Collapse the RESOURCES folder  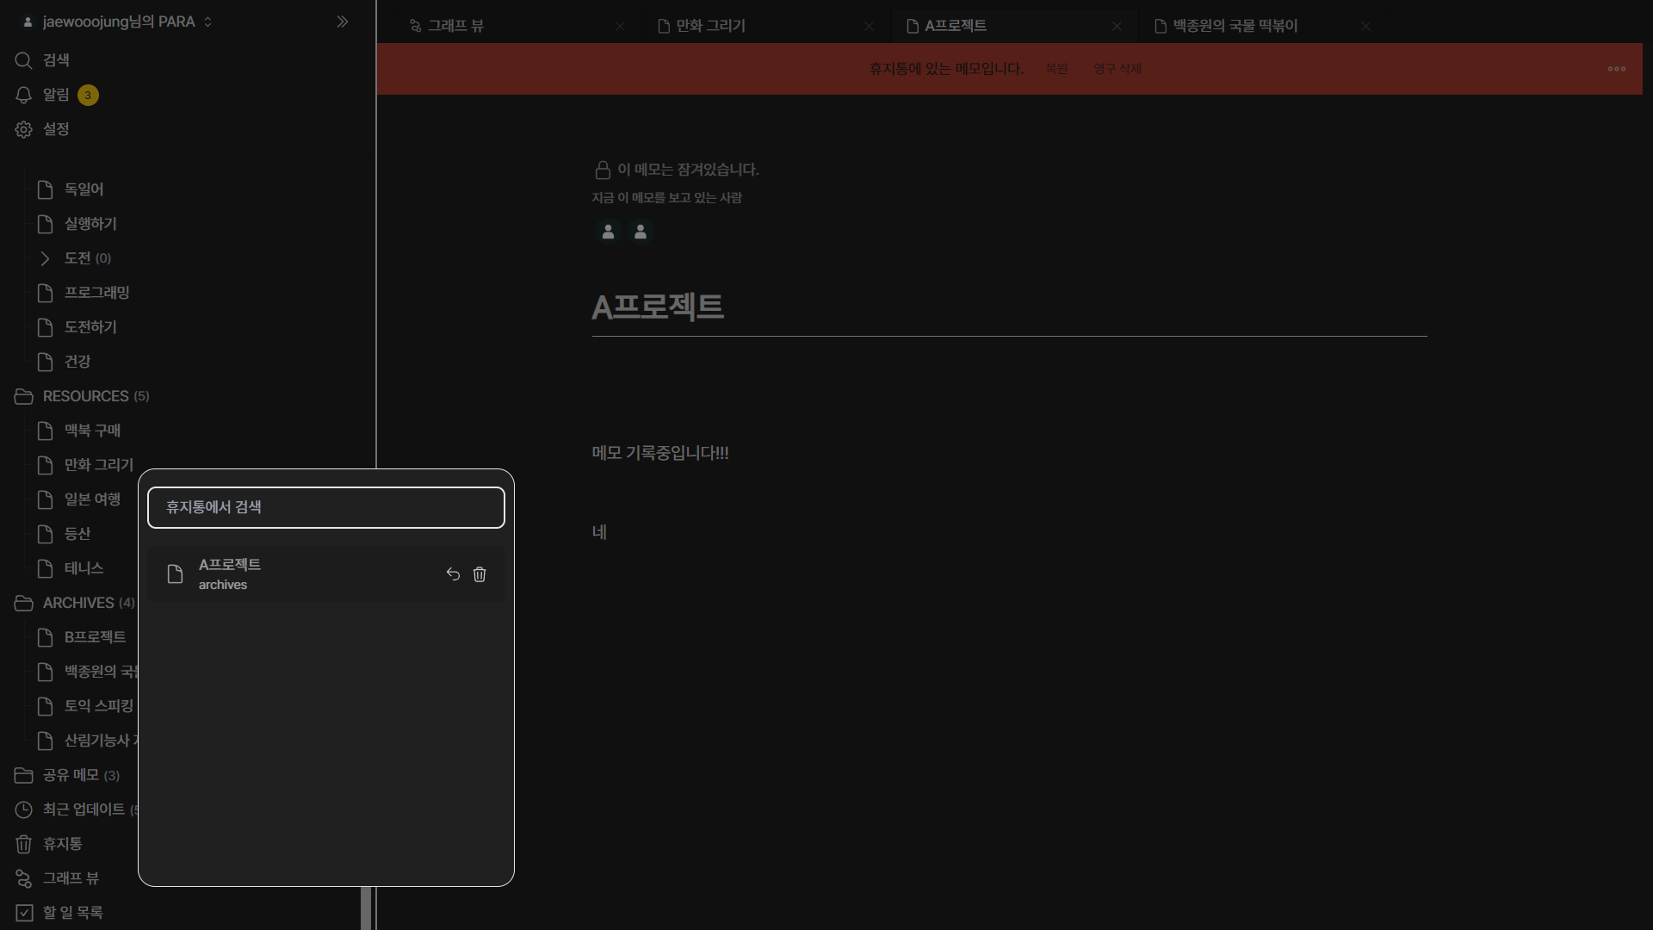24,396
